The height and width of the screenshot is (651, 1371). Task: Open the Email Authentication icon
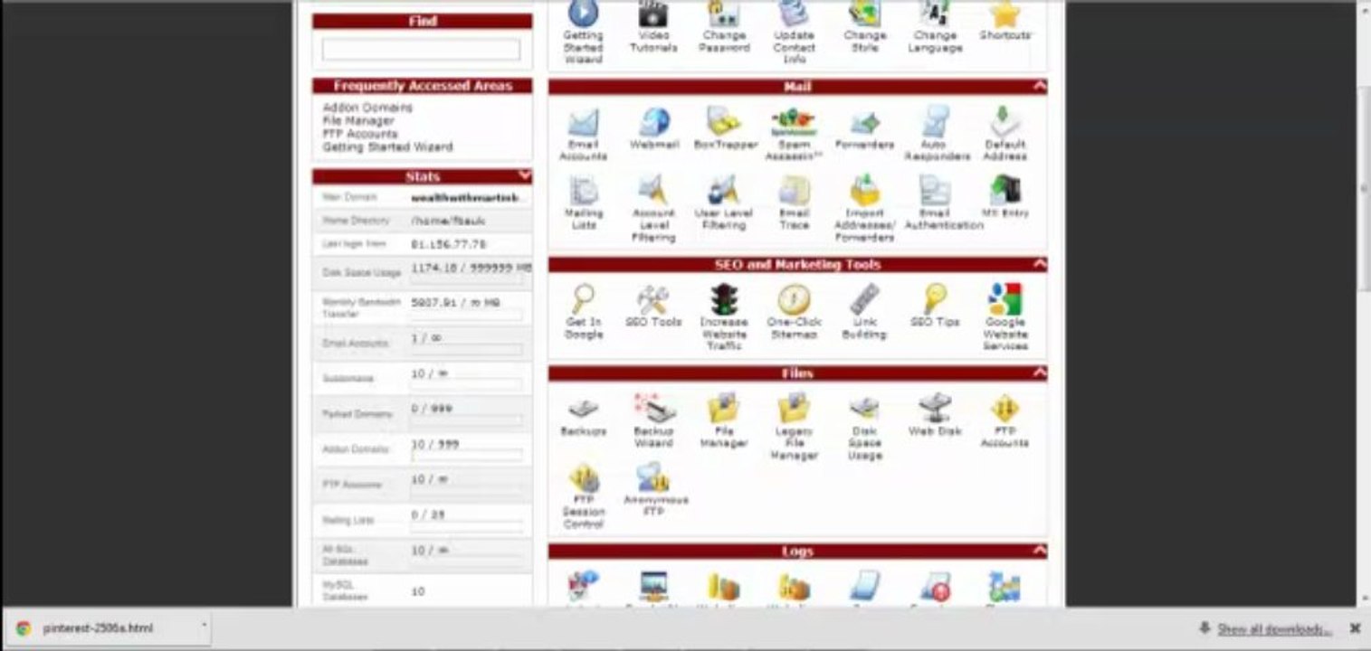(935, 191)
